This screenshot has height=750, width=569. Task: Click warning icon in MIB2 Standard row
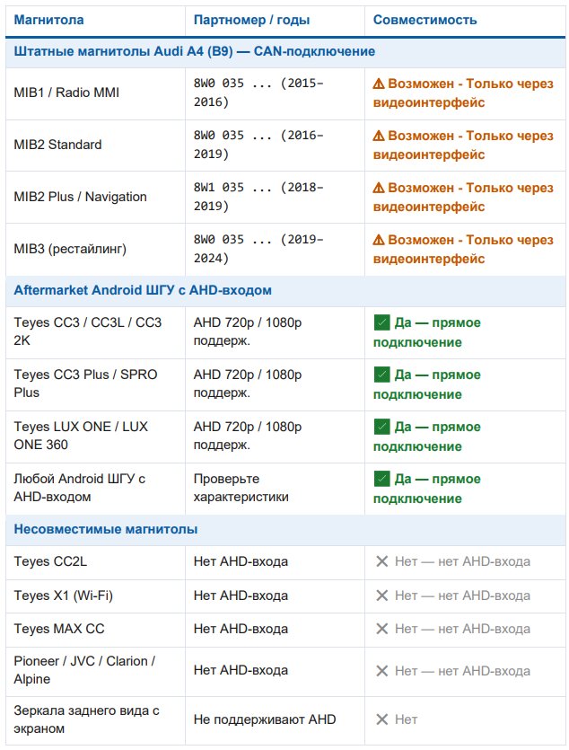pos(379,136)
